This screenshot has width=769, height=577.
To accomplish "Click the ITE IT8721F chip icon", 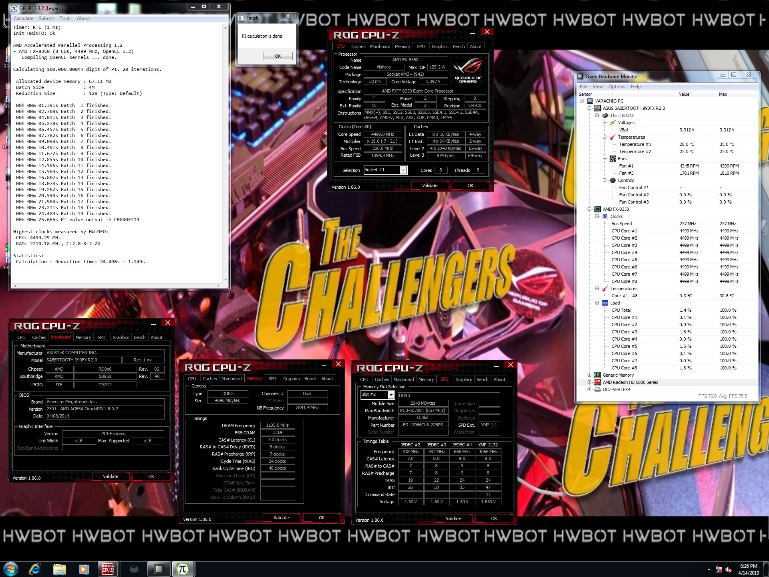I will tap(605, 115).
